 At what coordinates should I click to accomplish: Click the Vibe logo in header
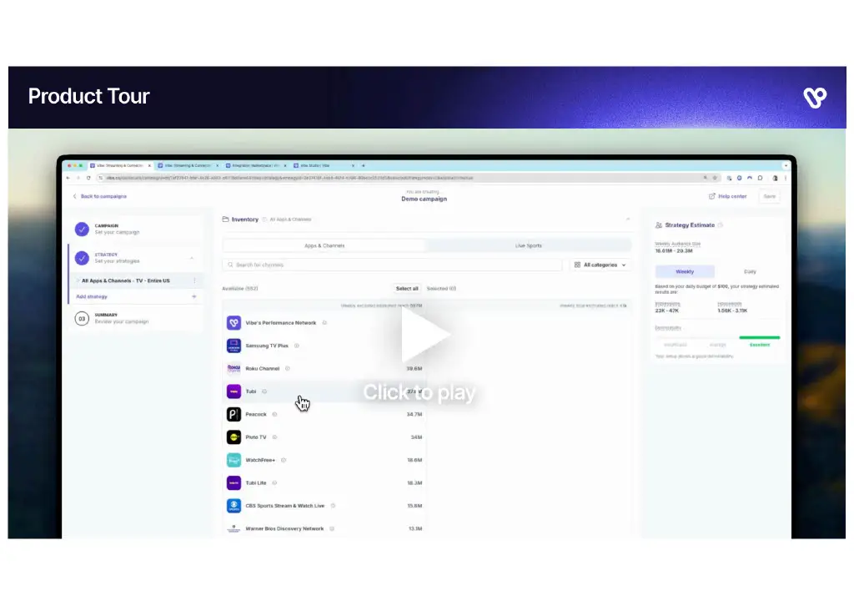click(x=814, y=98)
